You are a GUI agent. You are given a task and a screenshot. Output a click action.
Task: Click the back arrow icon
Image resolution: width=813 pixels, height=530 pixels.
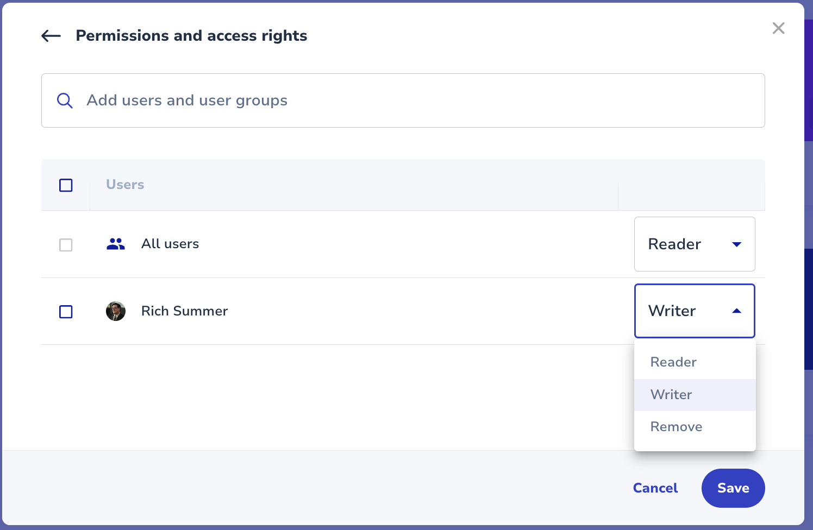(x=51, y=36)
